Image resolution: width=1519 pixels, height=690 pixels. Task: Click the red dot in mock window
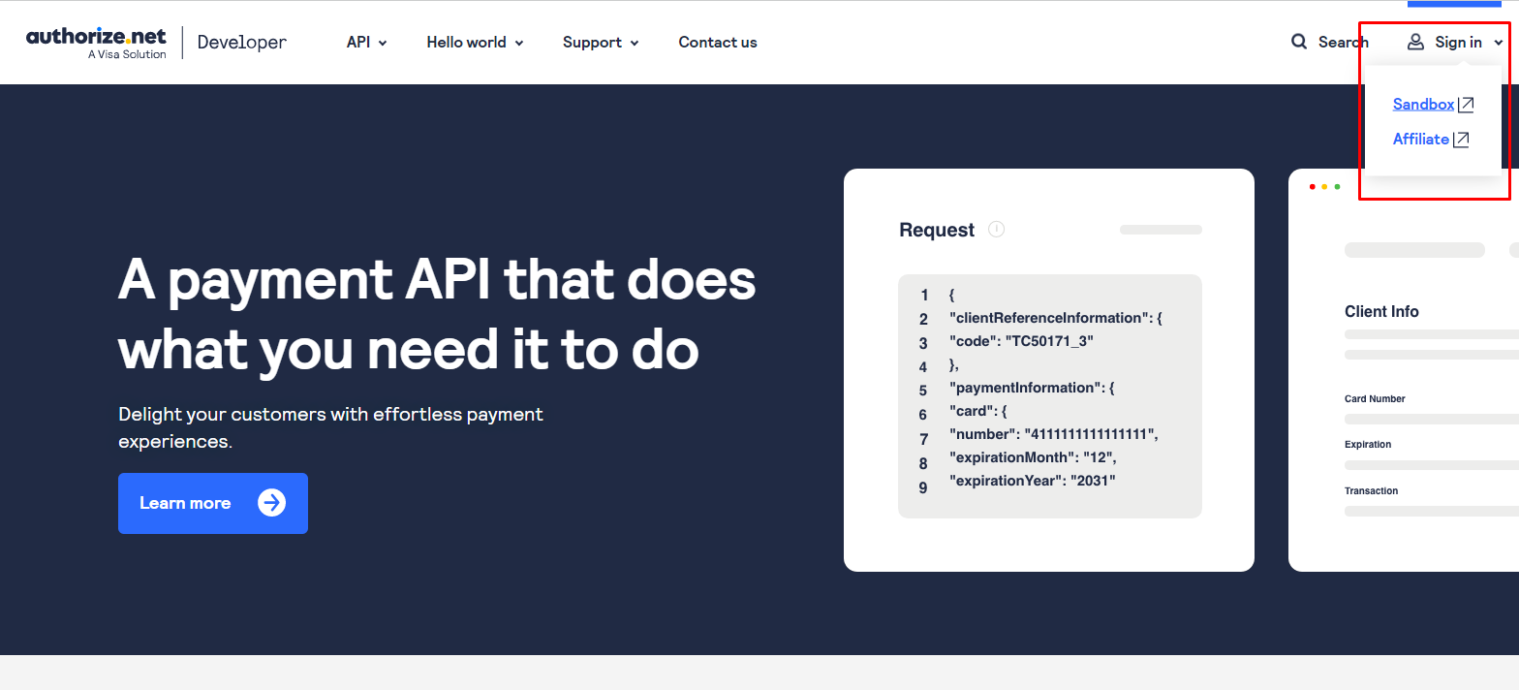(x=1313, y=187)
